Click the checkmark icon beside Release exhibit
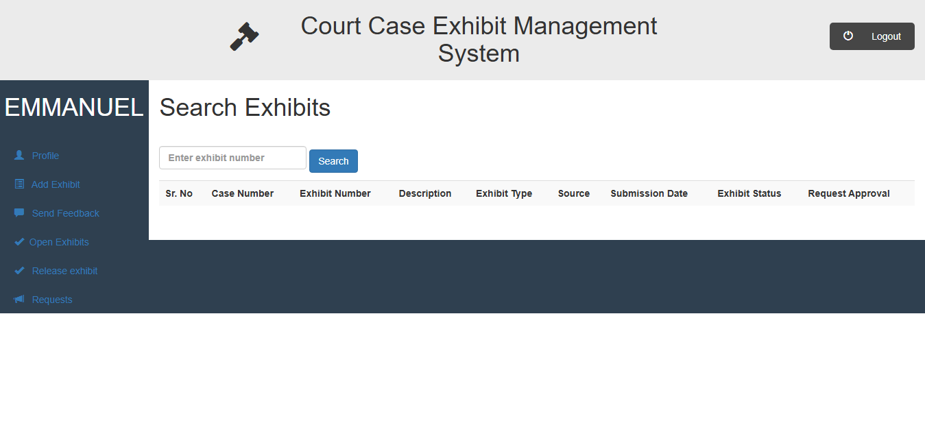Viewport: 925px width, 423px height. pos(19,271)
